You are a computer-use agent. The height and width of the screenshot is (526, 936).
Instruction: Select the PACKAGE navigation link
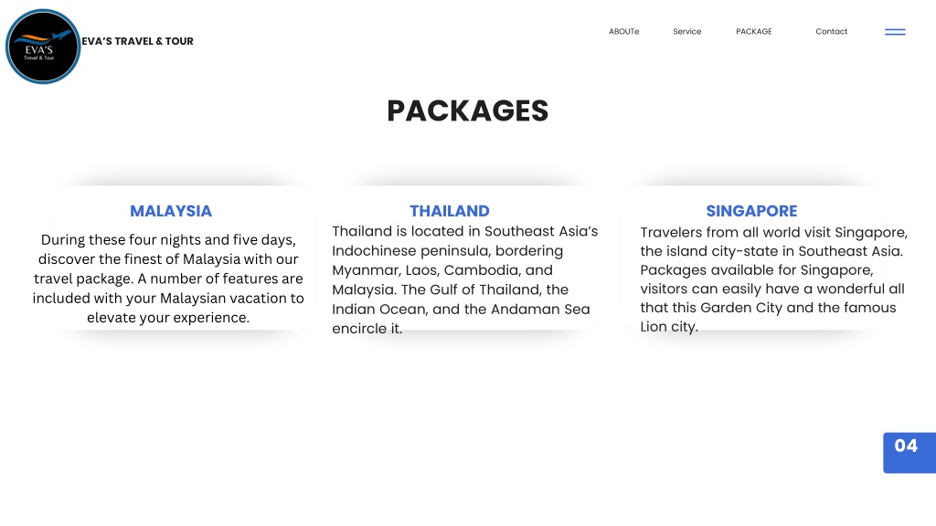[754, 32]
